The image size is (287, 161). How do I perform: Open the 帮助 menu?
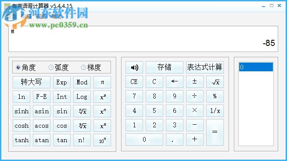point(56,17)
